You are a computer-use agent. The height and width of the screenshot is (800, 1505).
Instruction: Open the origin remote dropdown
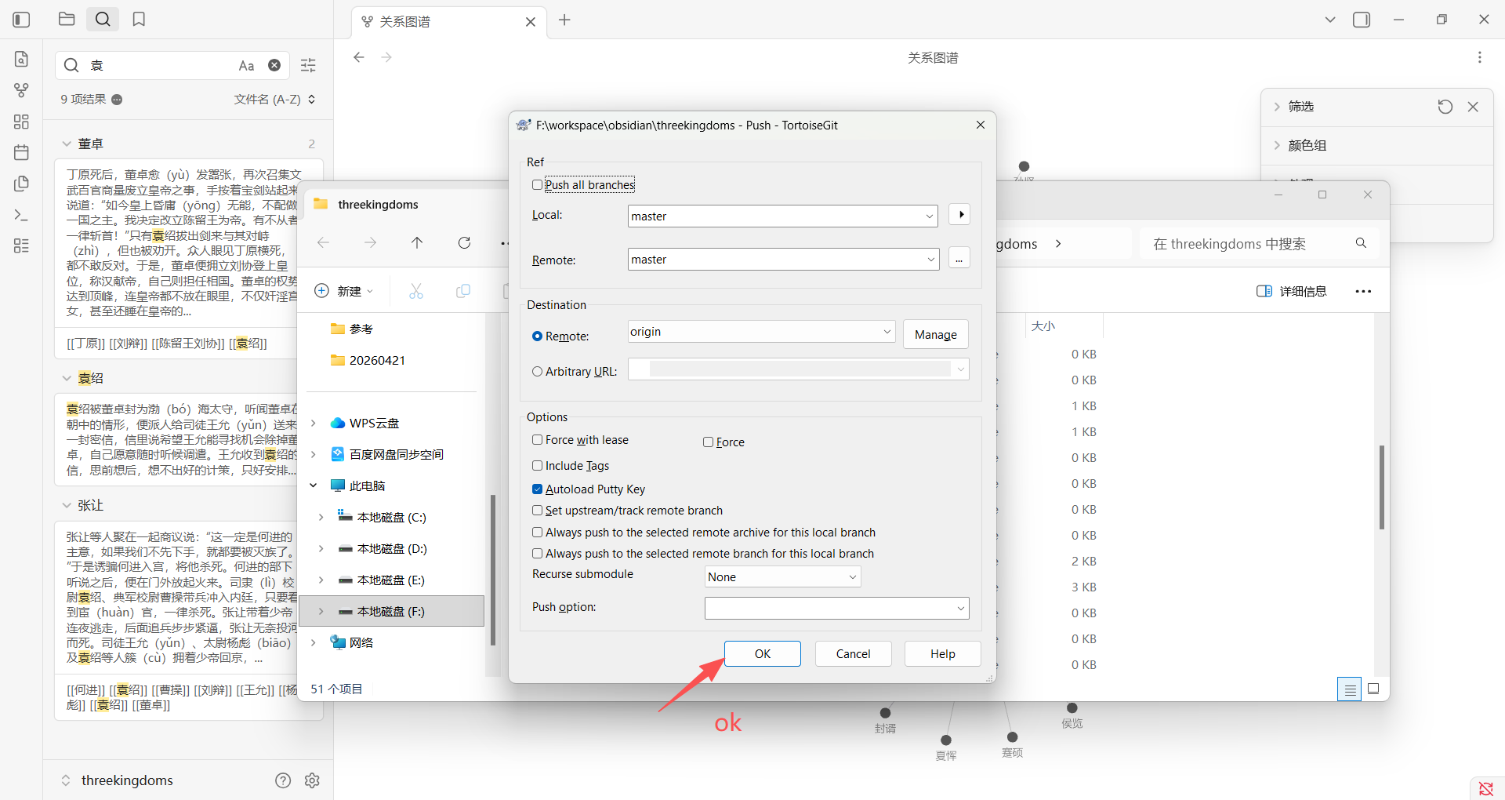[887, 332]
